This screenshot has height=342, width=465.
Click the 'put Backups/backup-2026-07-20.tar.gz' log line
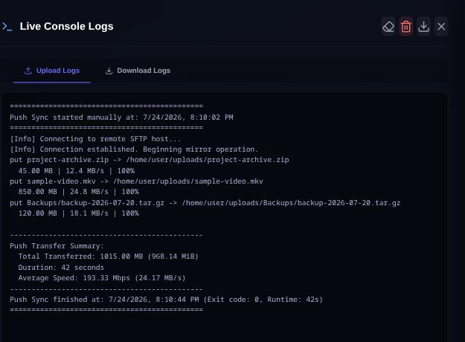(205, 203)
